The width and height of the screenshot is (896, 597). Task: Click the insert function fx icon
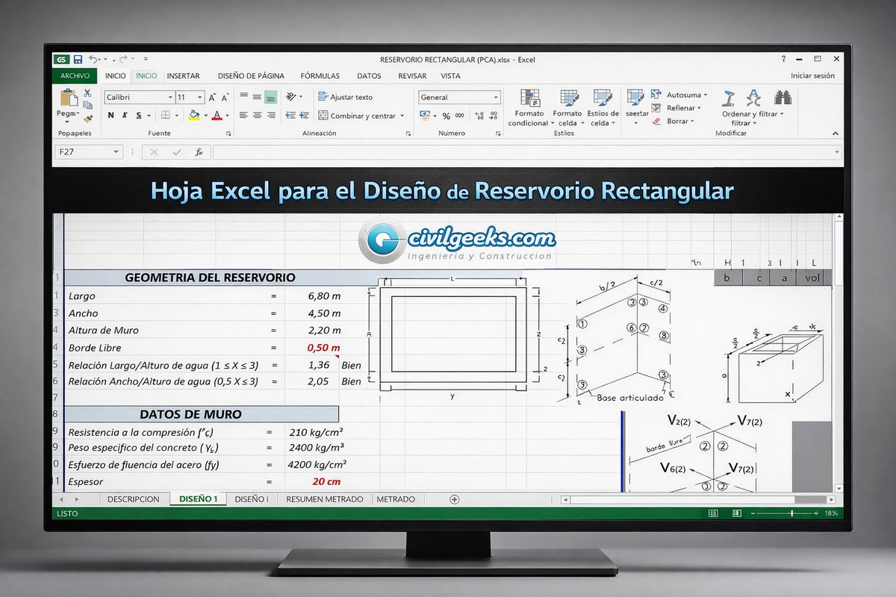(x=199, y=151)
